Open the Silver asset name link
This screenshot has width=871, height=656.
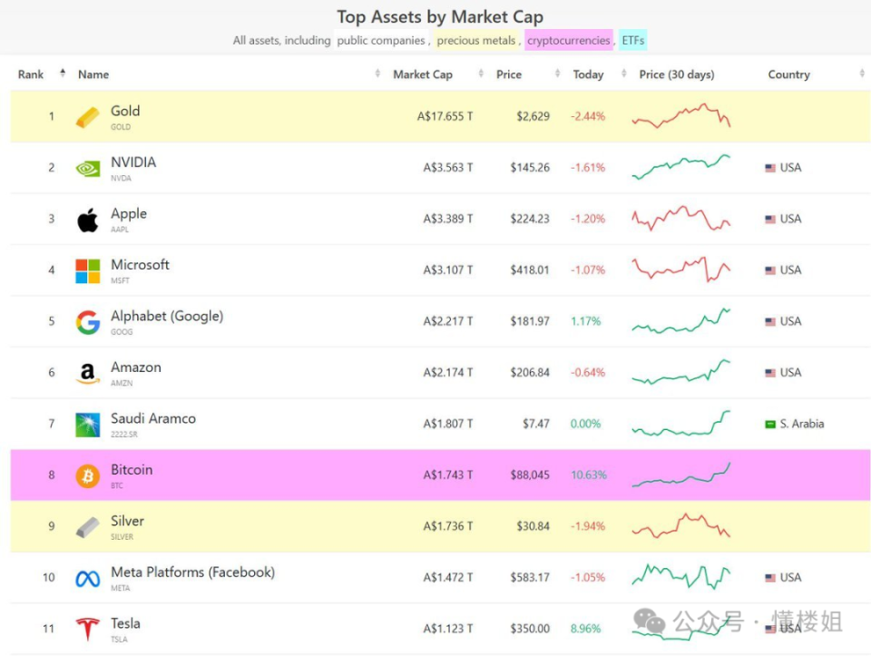pos(127,522)
